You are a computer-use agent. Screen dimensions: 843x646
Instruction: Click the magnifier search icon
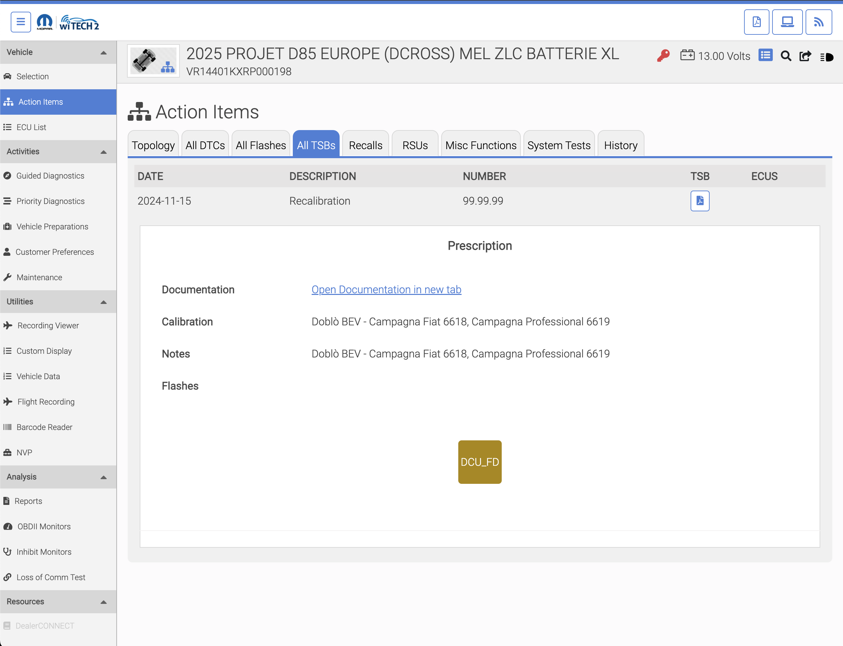click(x=786, y=56)
